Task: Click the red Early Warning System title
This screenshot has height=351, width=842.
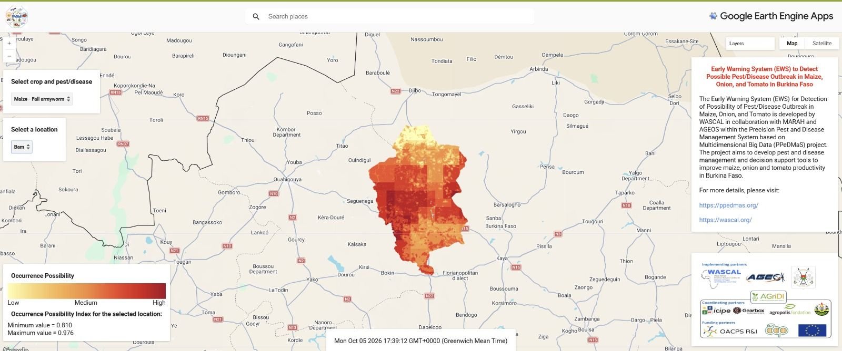Action: click(x=764, y=77)
